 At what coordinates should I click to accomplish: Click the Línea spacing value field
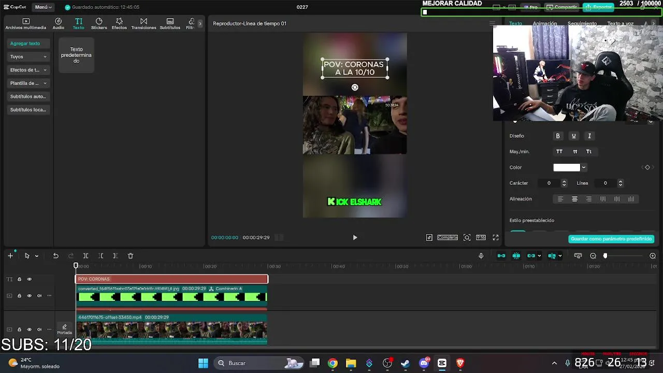[605, 183]
